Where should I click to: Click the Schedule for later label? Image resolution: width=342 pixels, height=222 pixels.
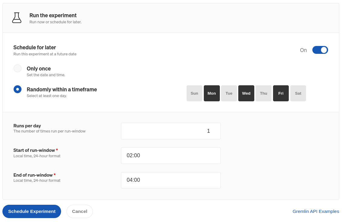pos(35,47)
